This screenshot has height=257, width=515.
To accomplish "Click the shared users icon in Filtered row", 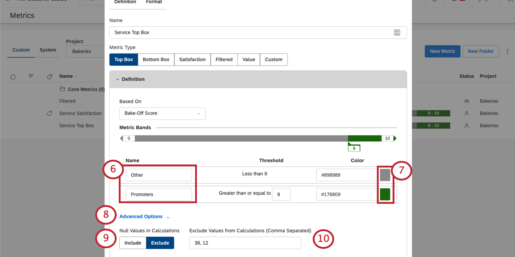I will [x=467, y=101].
